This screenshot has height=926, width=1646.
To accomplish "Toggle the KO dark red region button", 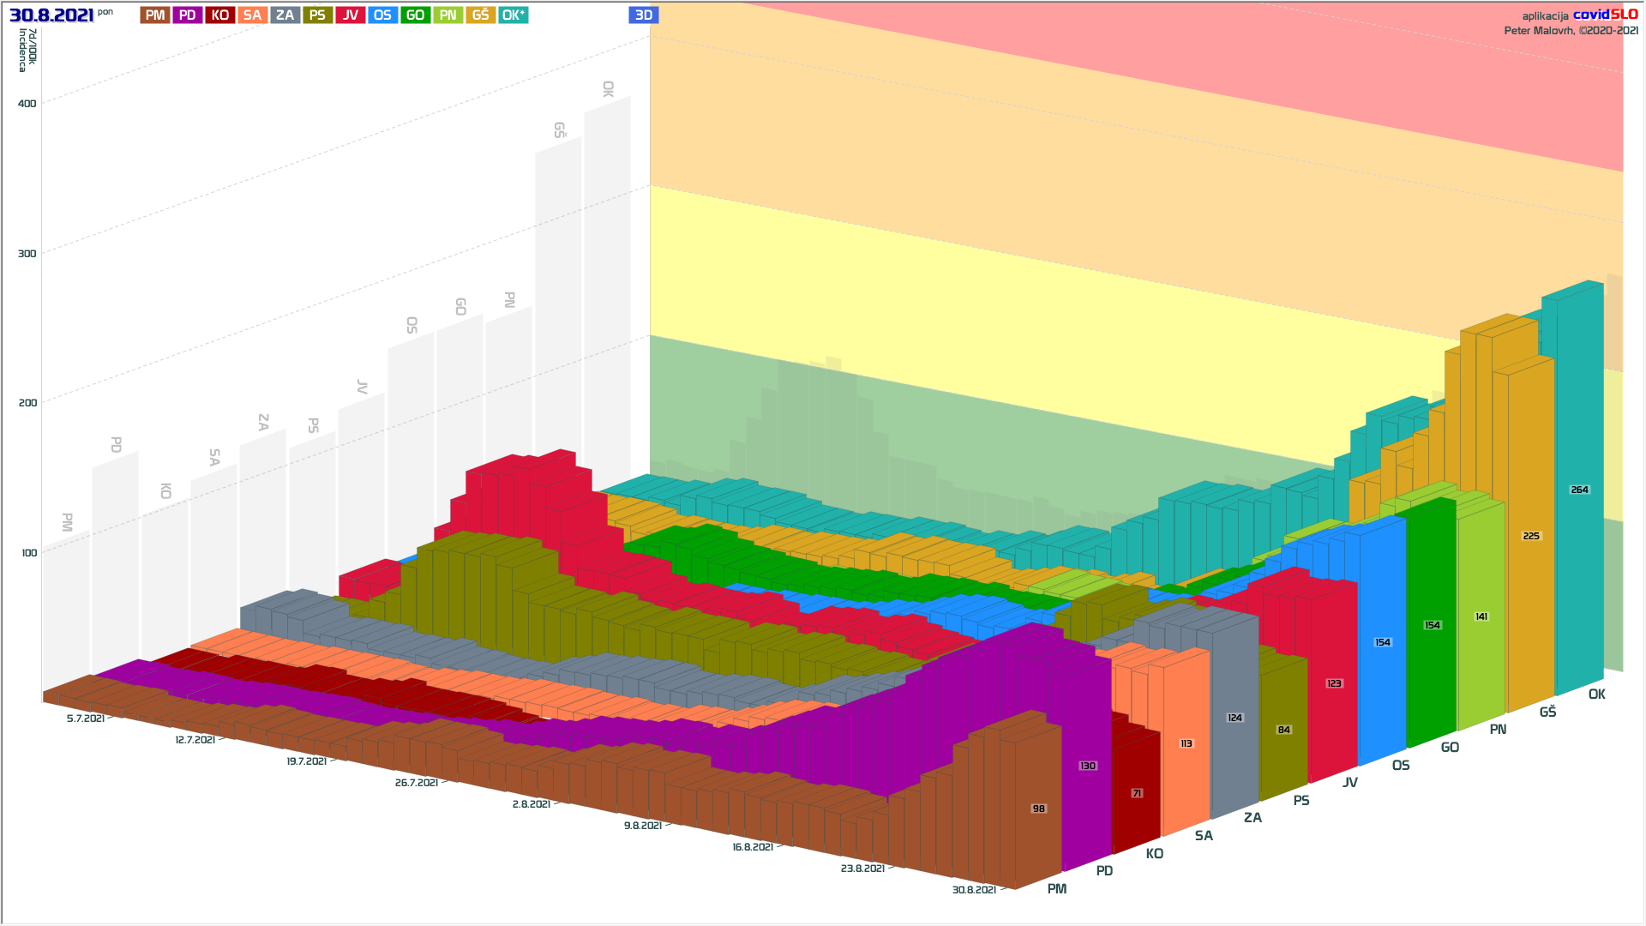I will pos(220,15).
